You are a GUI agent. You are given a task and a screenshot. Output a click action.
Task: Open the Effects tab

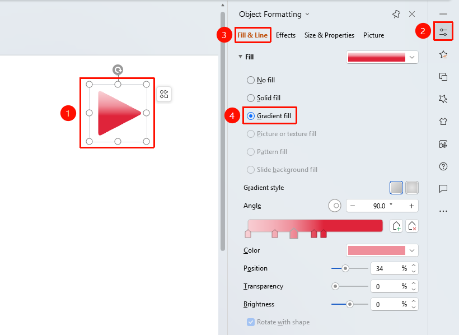285,35
